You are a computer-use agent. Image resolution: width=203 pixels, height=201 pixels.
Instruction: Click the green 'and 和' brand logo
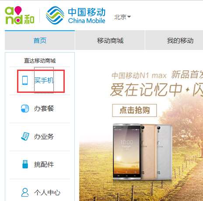tap(19, 15)
